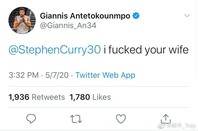
Task: Click the 1,936 retweet count number
Action: click(x=19, y=97)
